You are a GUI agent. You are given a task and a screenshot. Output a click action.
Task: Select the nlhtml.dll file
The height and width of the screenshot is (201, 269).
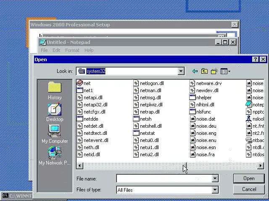pos(202,105)
